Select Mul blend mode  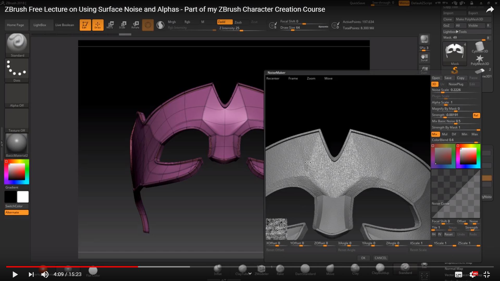[445, 134]
